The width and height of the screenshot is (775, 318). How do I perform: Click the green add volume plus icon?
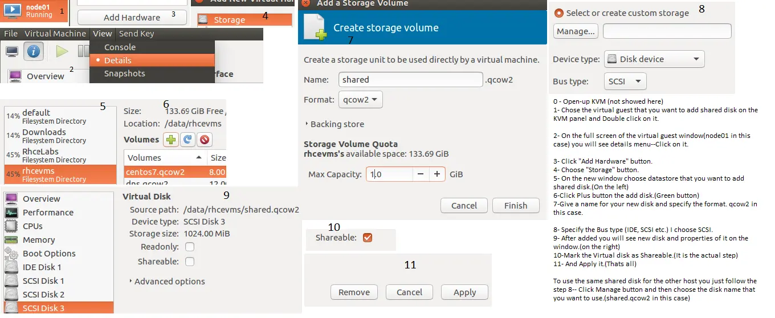(170, 140)
